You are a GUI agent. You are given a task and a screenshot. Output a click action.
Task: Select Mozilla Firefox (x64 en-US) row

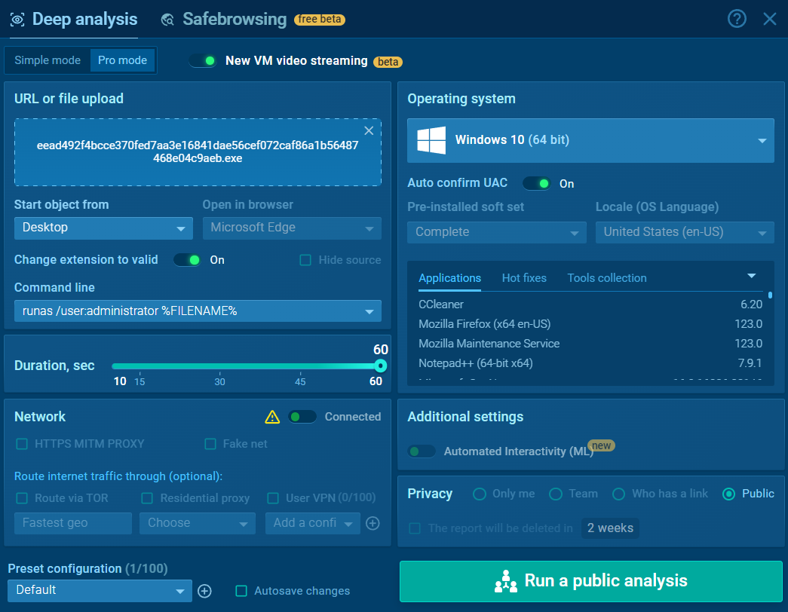point(590,324)
